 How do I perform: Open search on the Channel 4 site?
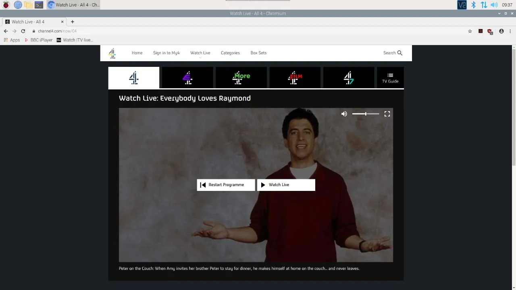pyautogui.click(x=392, y=53)
